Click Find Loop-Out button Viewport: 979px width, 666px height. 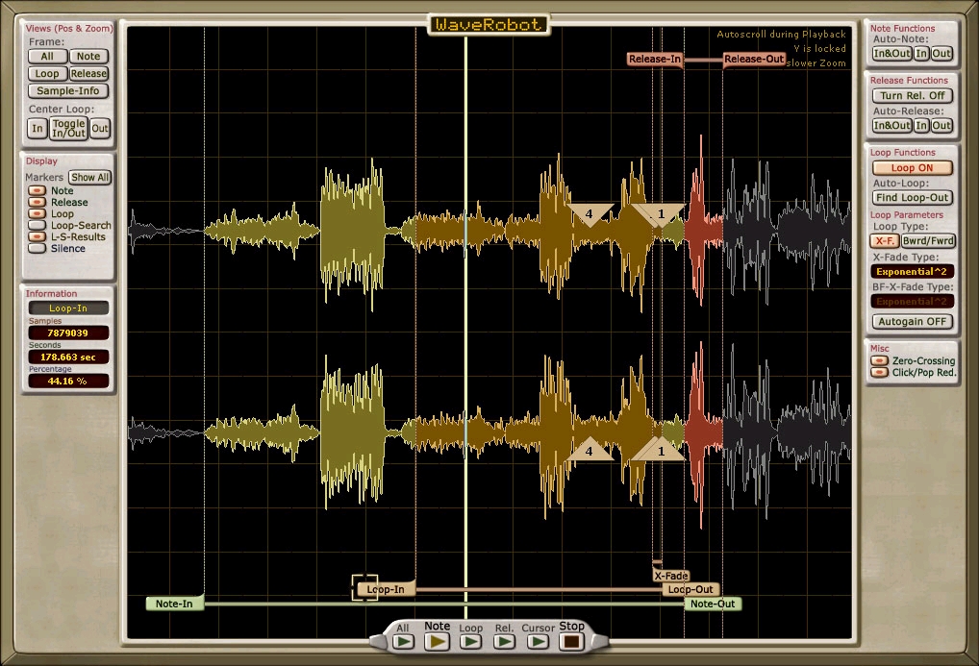[x=913, y=198]
